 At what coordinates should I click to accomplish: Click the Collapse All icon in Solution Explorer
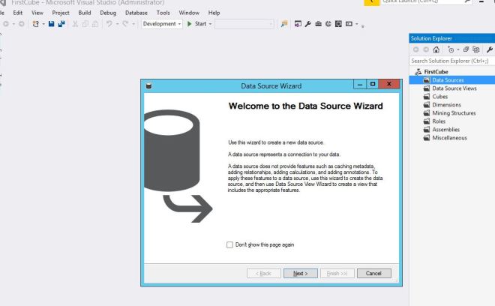(465, 49)
